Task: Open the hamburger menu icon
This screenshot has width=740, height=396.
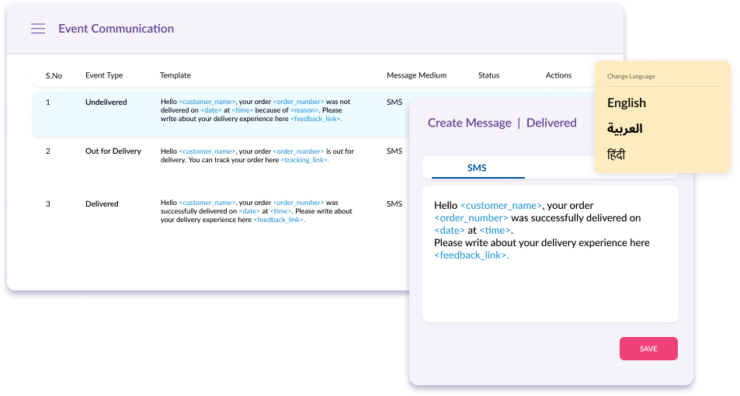Action: (38, 29)
